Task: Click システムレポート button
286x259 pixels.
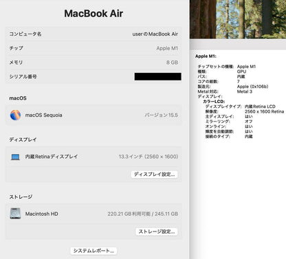Action: click(x=93, y=251)
